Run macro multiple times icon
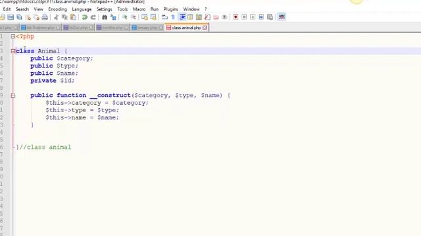The width and height of the screenshot is (421, 236). tap(261, 17)
